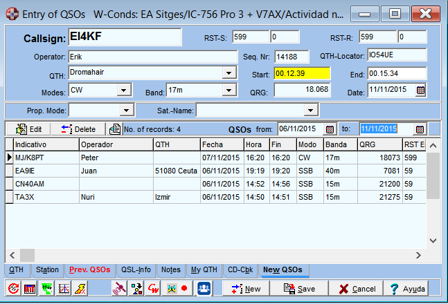The image size is (448, 304).
Task: Select the CN40AM row in the QSO list
Action: tap(216, 184)
